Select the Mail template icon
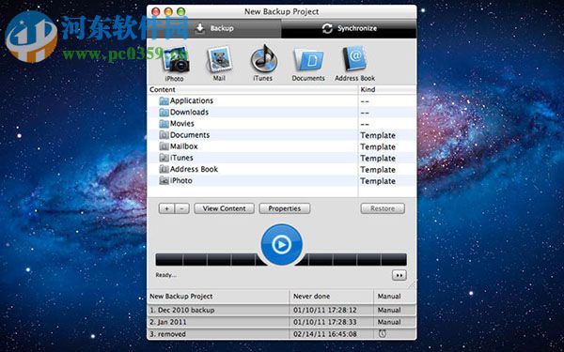564x352 pixels. [x=219, y=60]
